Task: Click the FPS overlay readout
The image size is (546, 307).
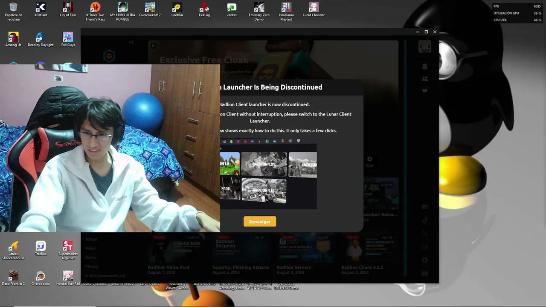Action: pos(517,6)
